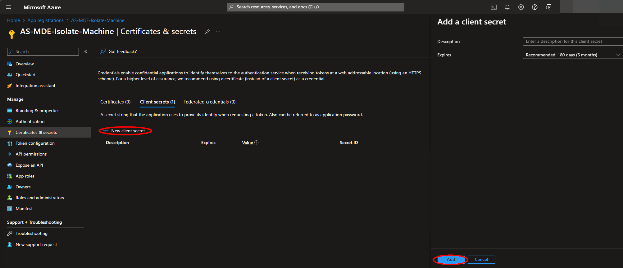Click the yellow key icon beside page title
This screenshot has height=268, width=623.
(x=11, y=34)
